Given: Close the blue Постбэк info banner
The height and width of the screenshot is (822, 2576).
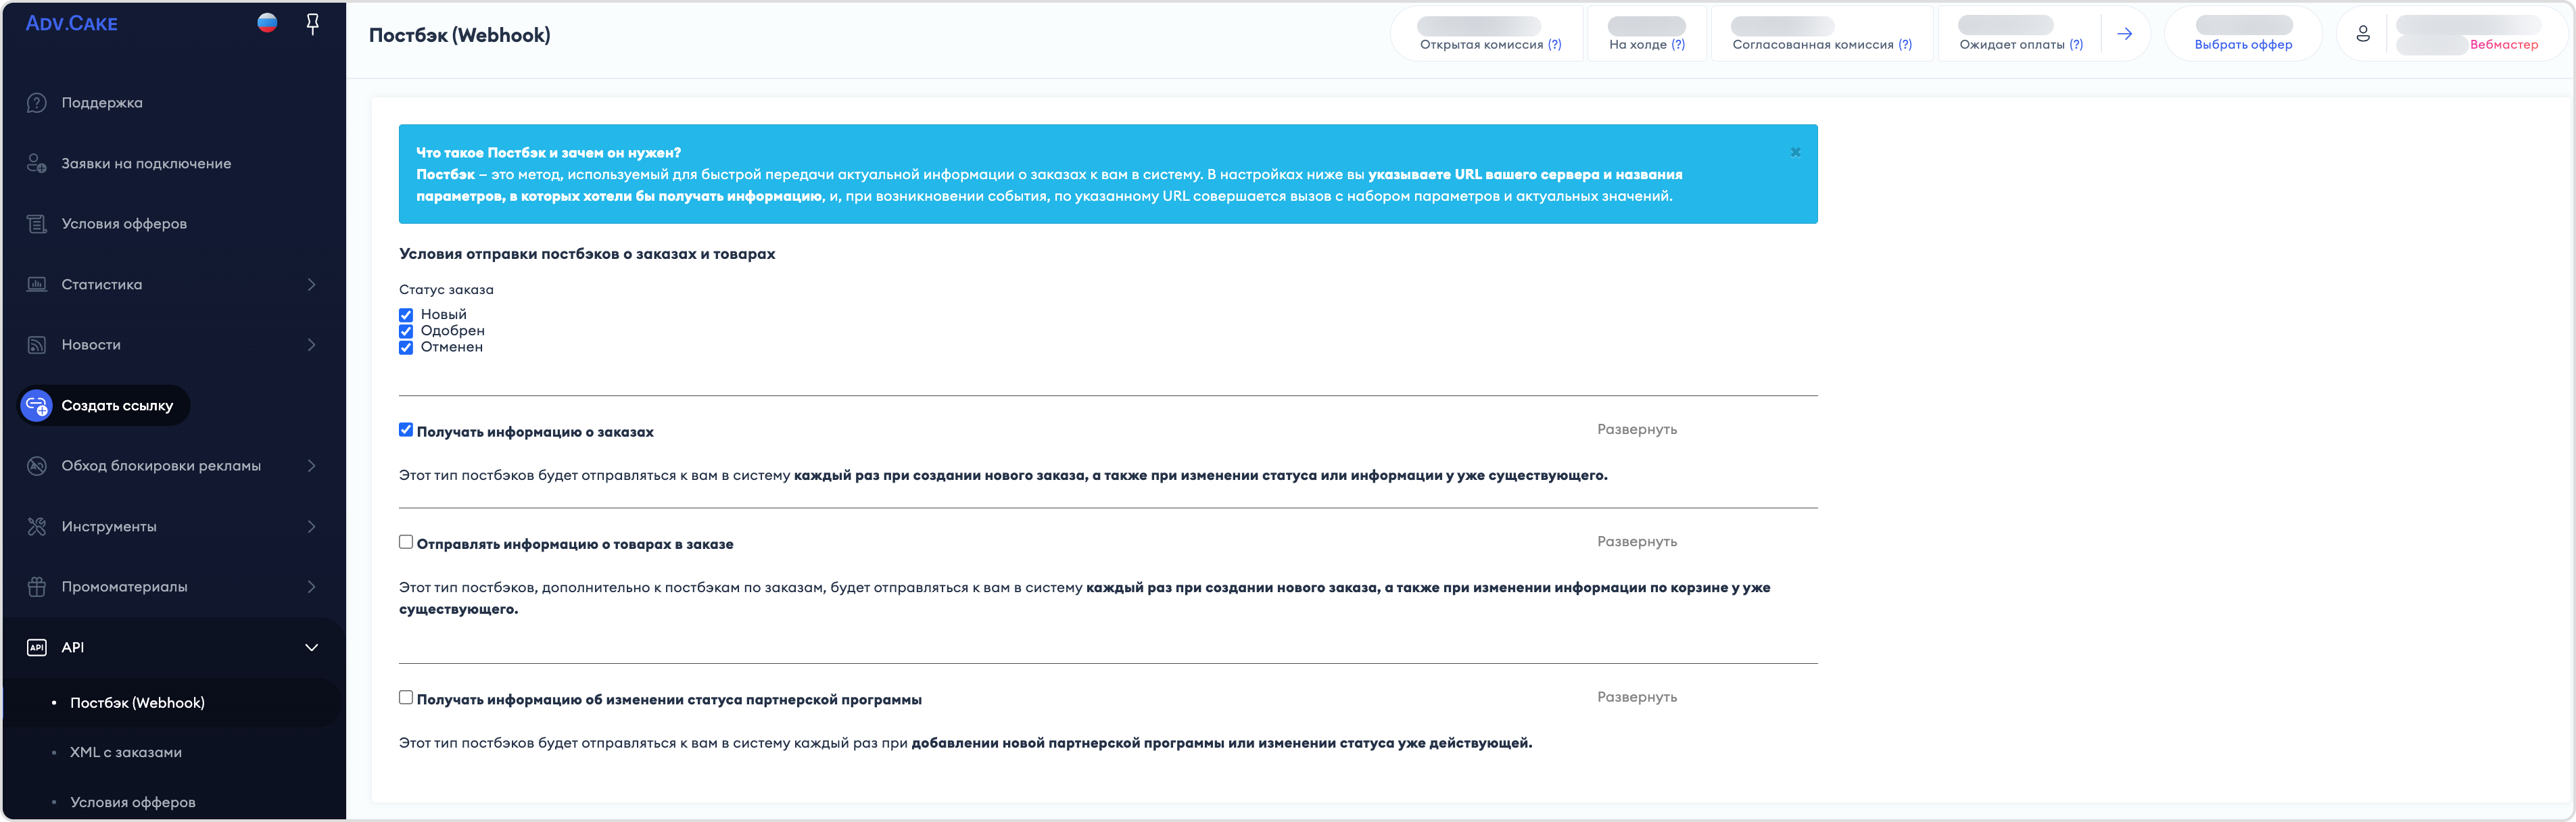Looking at the screenshot, I should pyautogui.click(x=1795, y=152).
